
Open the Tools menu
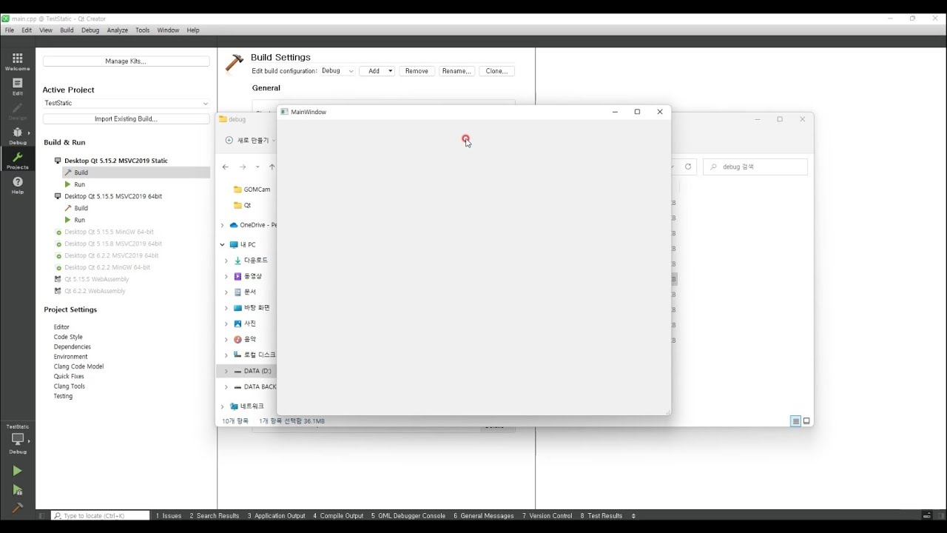coord(143,30)
